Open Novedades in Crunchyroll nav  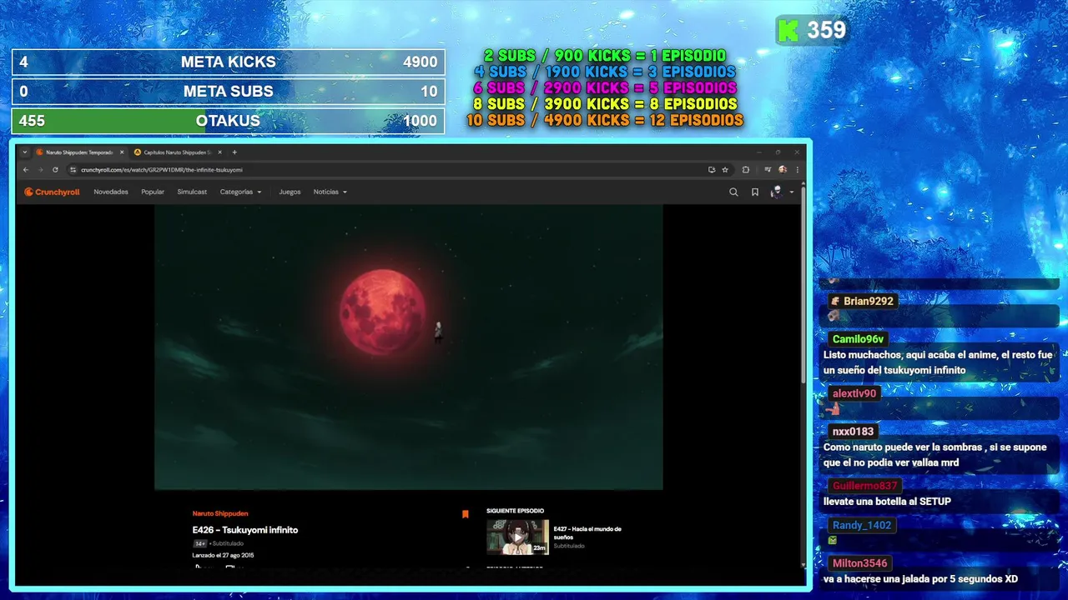click(111, 192)
